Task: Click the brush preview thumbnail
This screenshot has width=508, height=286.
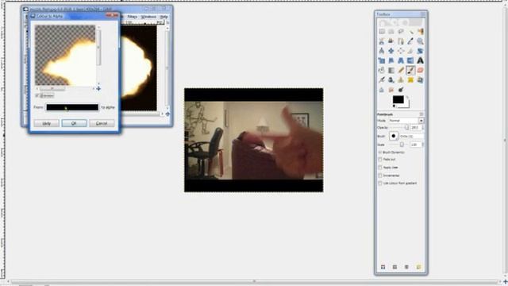Action: [394, 136]
